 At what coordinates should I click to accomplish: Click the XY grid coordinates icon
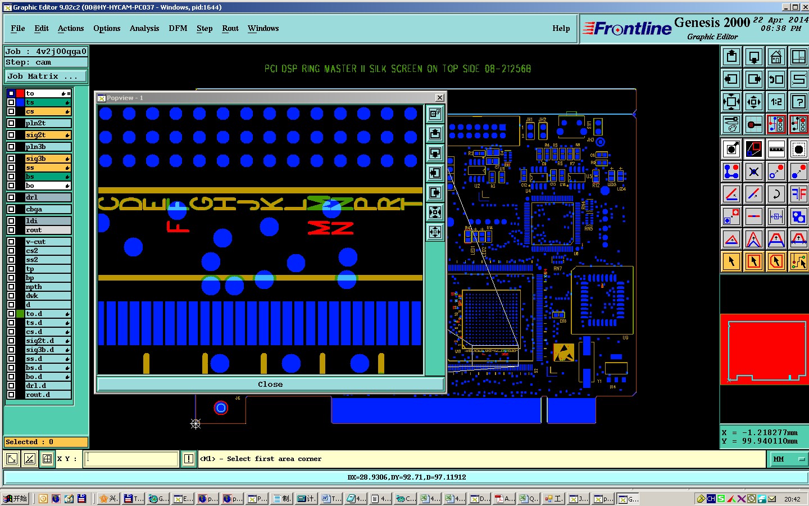click(x=799, y=57)
